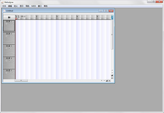The image size is (164, 113).
Task: Toggle the middle round button on 轨道 2
Action: [9, 36]
